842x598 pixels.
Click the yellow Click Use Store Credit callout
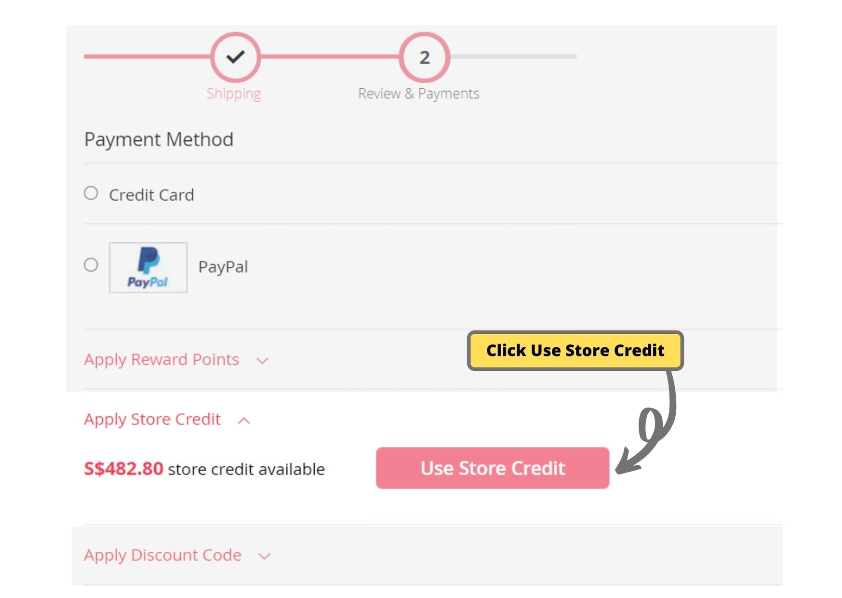click(x=575, y=351)
